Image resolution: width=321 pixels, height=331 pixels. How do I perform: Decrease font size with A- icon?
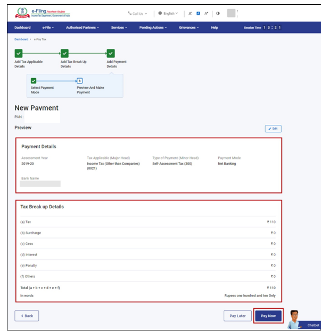pyautogui.click(x=190, y=13)
